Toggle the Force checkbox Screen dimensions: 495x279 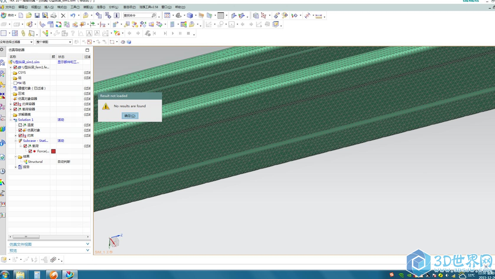(x=30, y=151)
